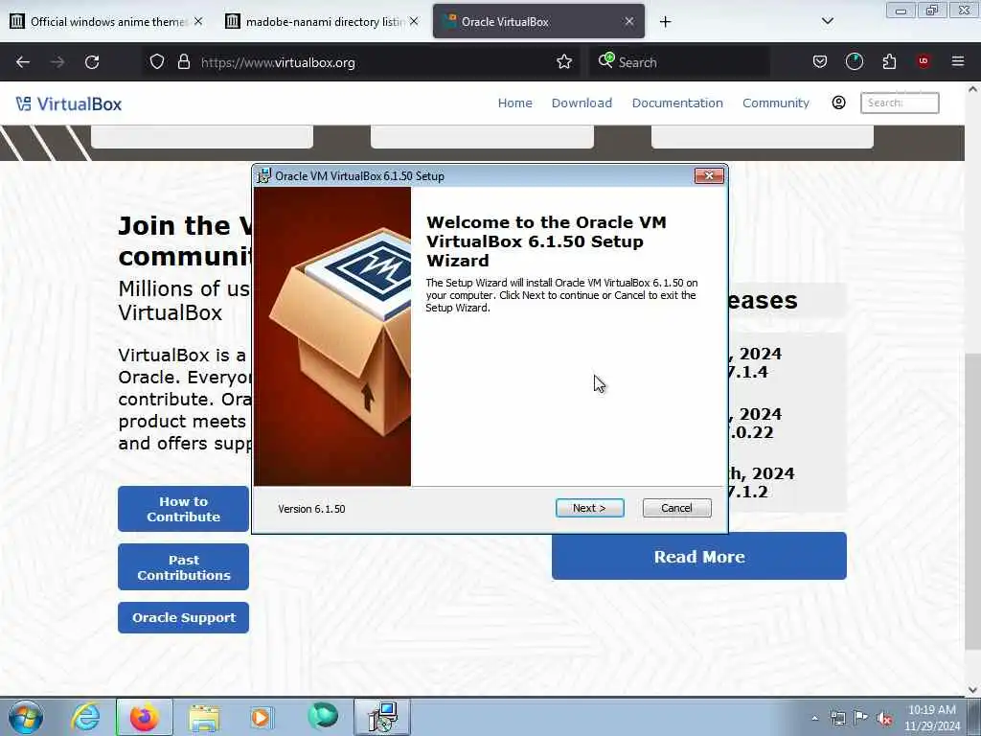Click the setup dialog title bar icon
Screen dimensions: 981x736
pos(264,176)
